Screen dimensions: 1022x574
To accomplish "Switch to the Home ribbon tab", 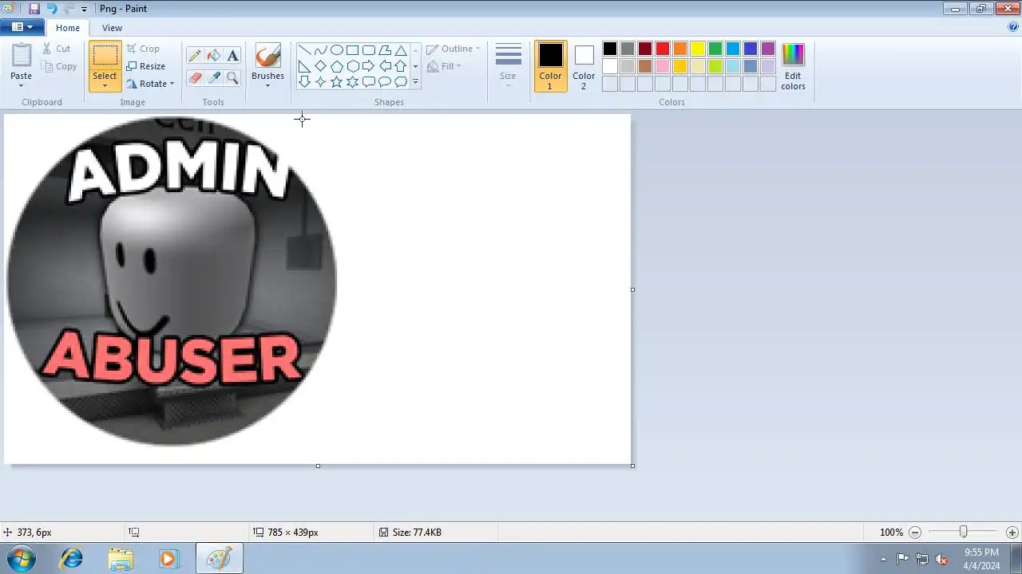I will [67, 28].
